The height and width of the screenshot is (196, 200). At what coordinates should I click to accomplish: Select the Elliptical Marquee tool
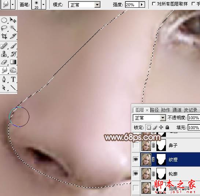click(4, 20)
